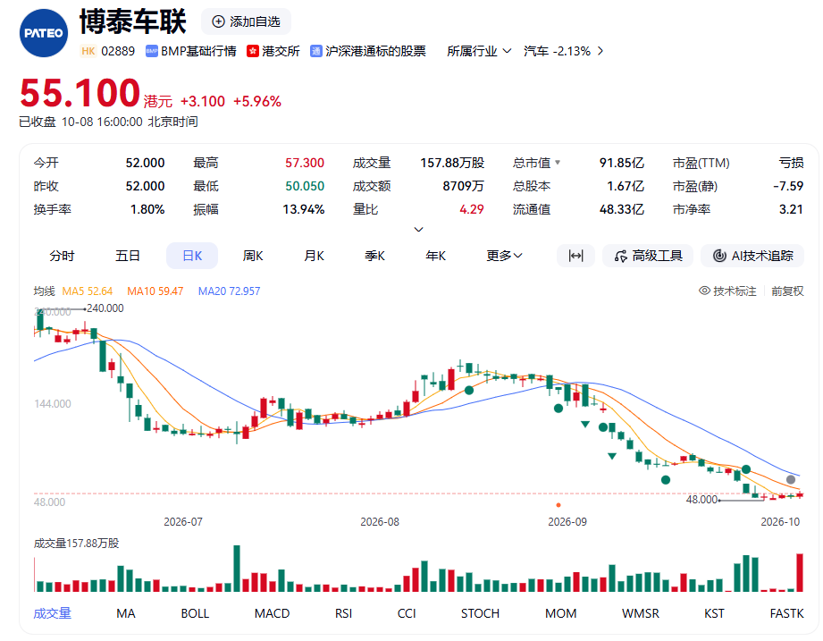Image resolution: width=823 pixels, height=641 pixels.
Task: Switch to the 月K chart tab
Action: pos(314,256)
